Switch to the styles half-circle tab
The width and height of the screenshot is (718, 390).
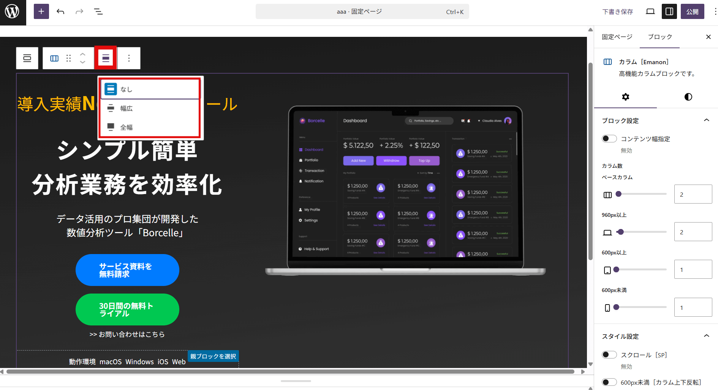[688, 97]
